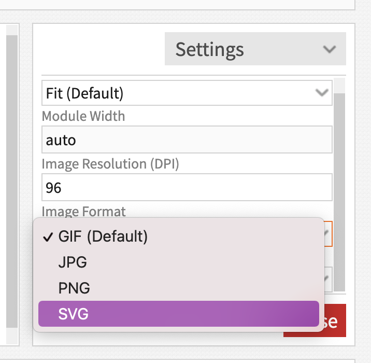The width and height of the screenshot is (371, 363).
Task: Select the PNG format option
Action: 74,288
